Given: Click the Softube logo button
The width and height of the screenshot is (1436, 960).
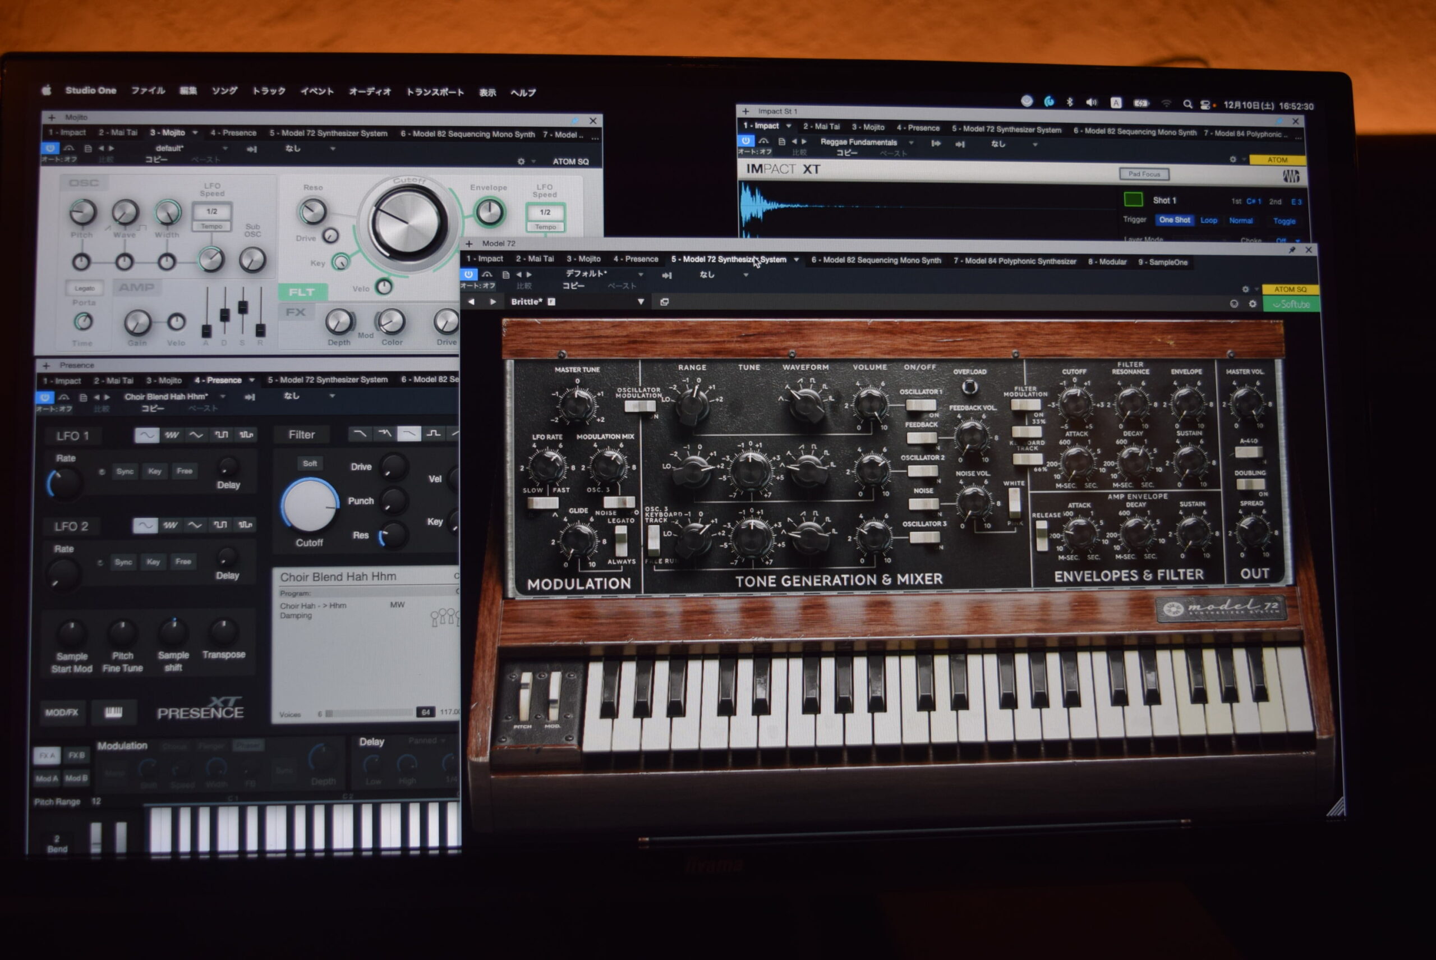Looking at the screenshot, I should 1290,304.
